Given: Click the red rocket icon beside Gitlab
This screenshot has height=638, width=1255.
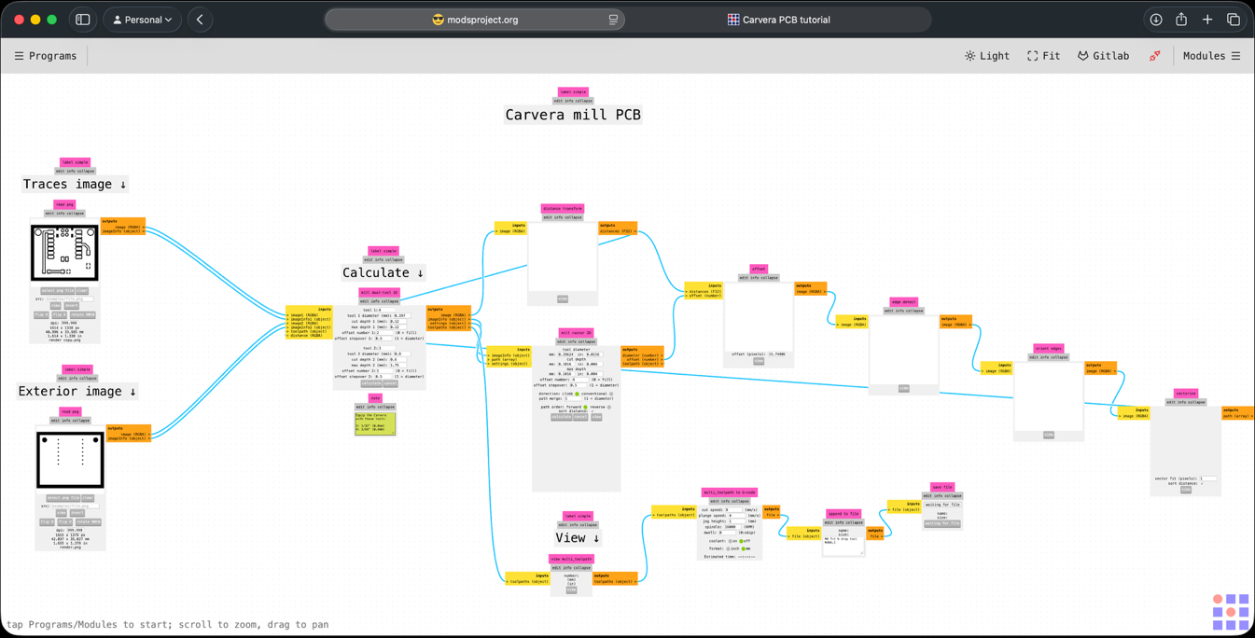Looking at the screenshot, I should point(1155,56).
